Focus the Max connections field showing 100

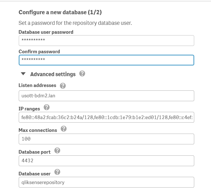coord(106,139)
